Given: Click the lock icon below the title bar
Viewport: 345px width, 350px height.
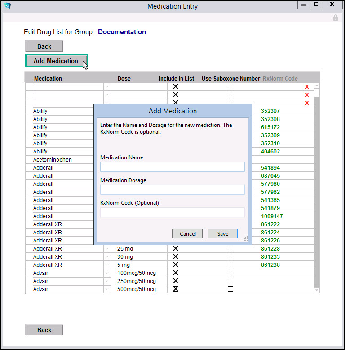Looking at the screenshot, I should click(335, 18).
